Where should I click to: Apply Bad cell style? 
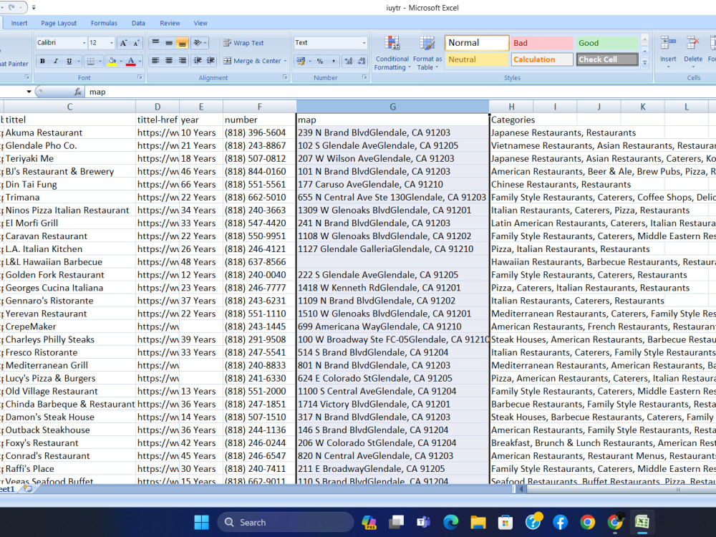click(x=542, y=43)
